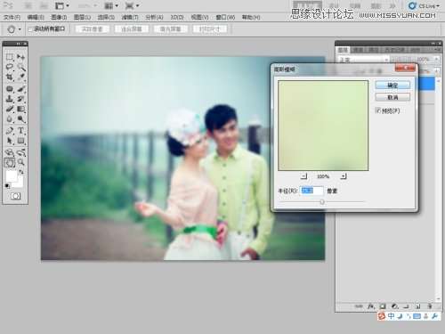Select the Eraser tool

(x=10, y=109)
